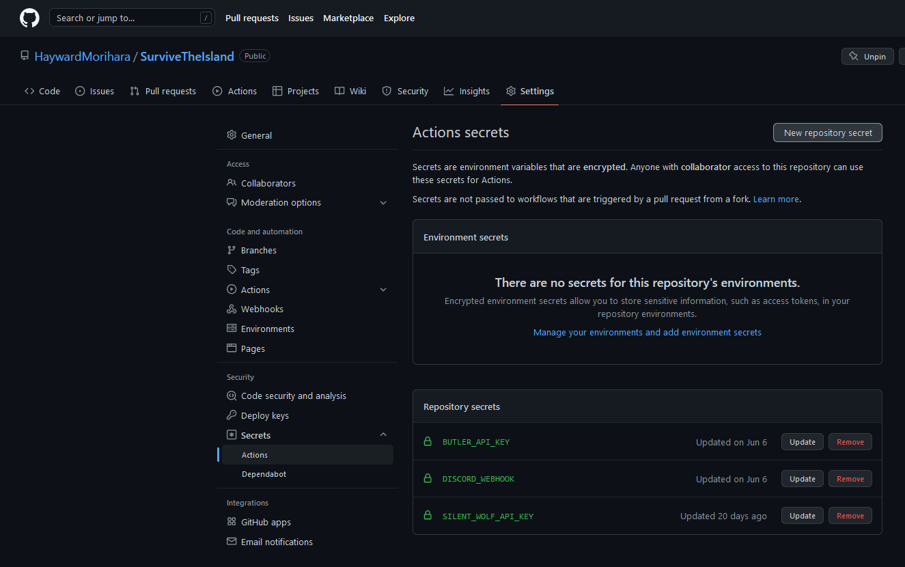905x567 pixels.
Task: Click the Collaborators people icon
Action: tap(232, 183)
